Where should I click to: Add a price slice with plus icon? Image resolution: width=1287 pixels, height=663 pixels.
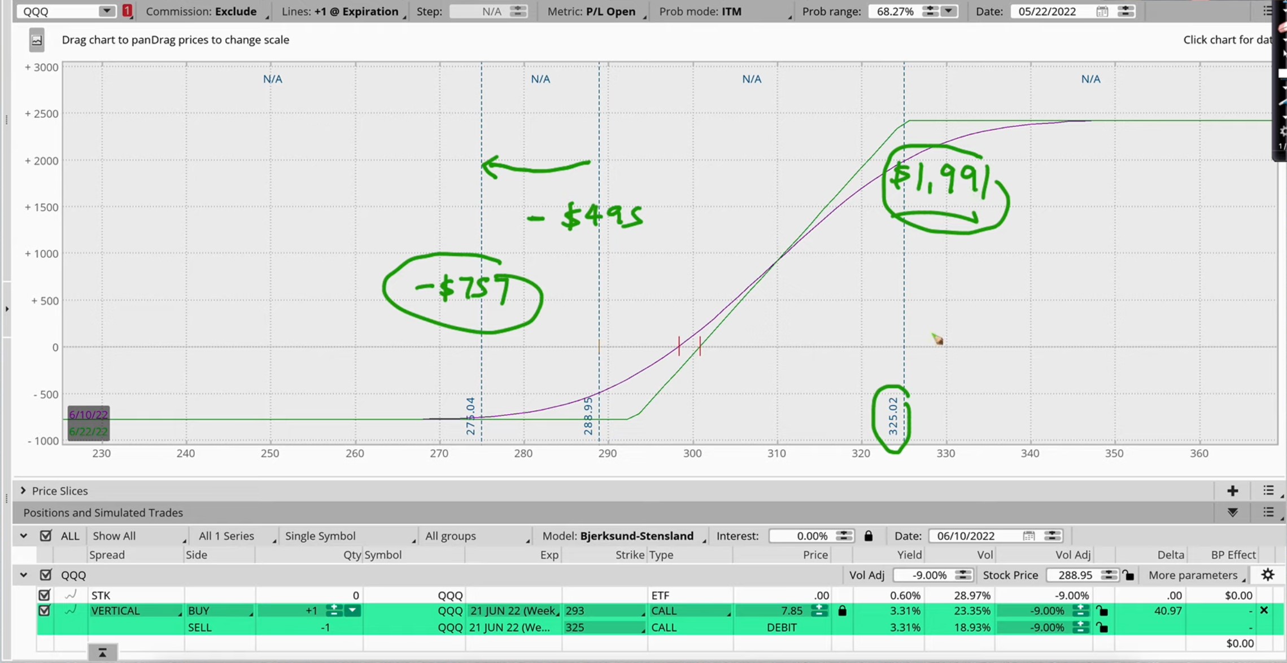pos(1232,491)
